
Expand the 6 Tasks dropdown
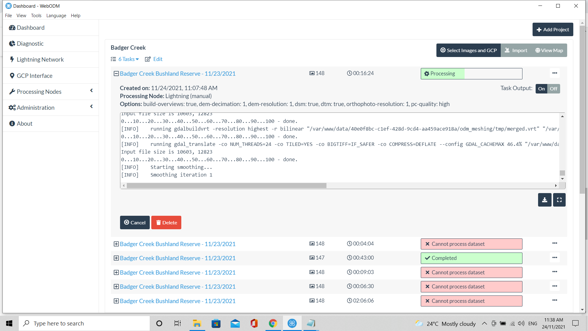[x=129, y=59]
